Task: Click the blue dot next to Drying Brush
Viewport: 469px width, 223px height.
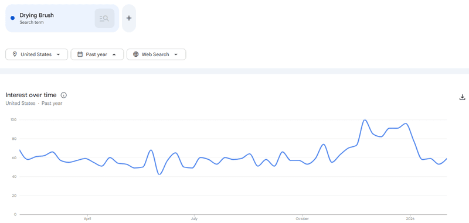Action: (12, 18)
